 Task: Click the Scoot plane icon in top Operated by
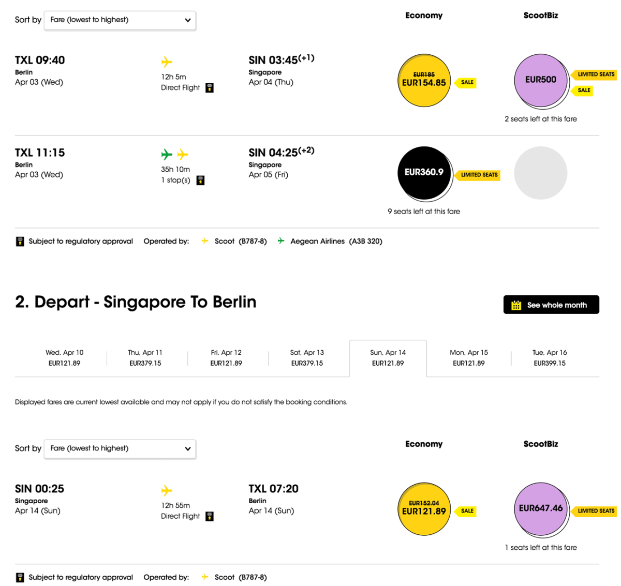tap(205, 241)
